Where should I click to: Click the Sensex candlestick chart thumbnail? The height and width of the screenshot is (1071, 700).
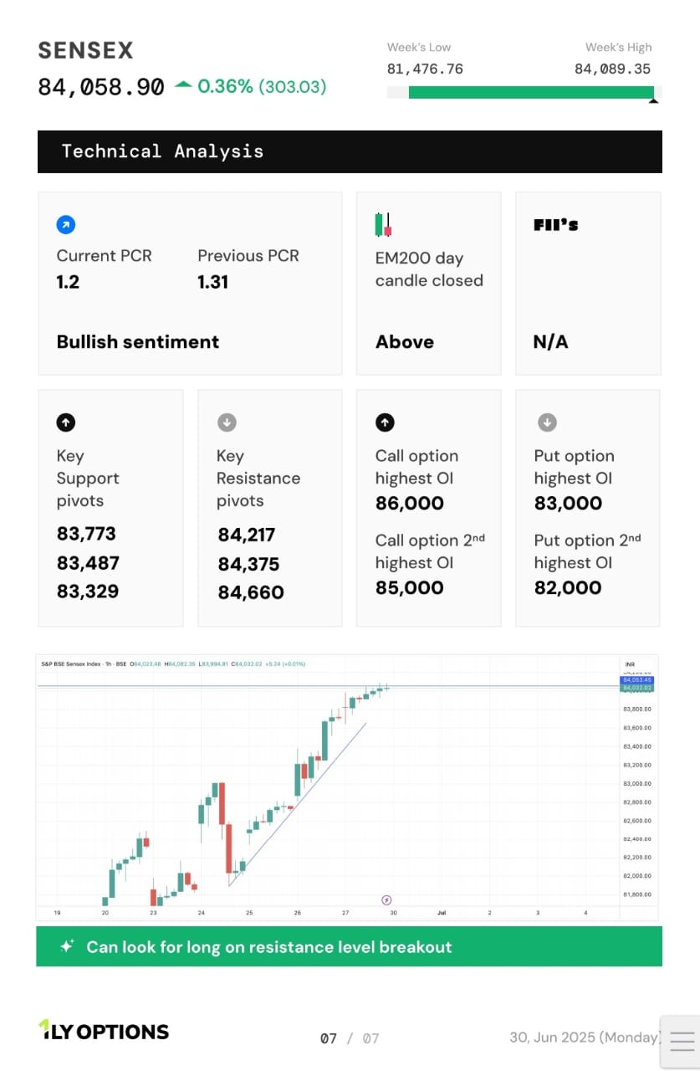pos(347,787)
